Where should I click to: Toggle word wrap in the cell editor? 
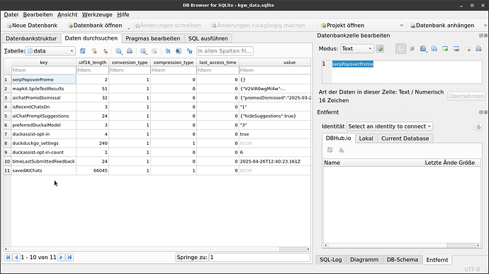(x=412, y=49)
